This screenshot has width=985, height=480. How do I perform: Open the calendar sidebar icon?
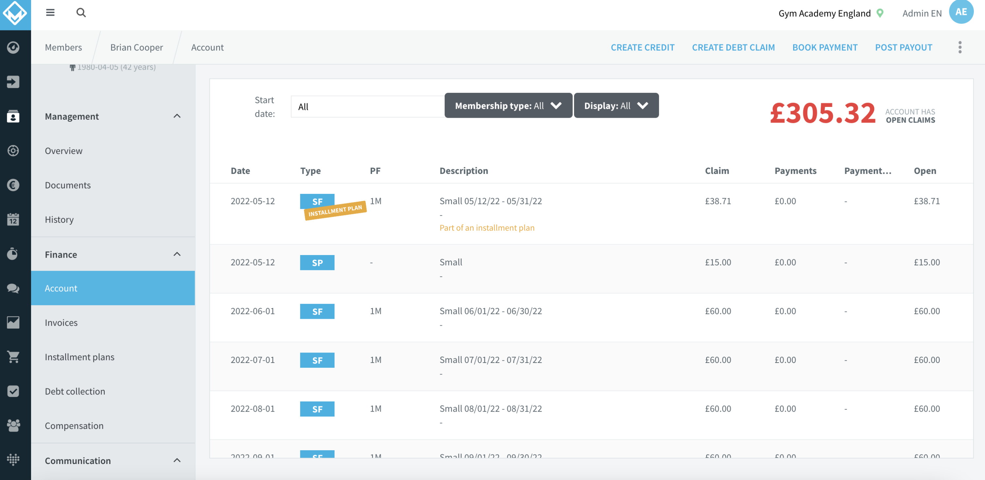click(x=13, y=219)
